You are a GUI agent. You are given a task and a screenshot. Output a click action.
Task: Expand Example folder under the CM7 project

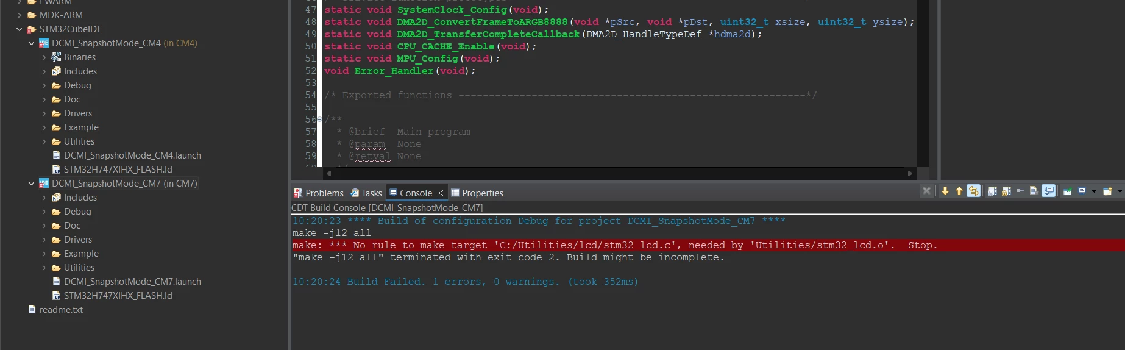(x=44, y=253)
